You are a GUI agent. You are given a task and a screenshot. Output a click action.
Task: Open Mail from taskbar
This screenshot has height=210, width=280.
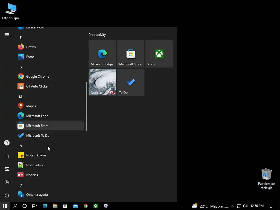click(75, 206)
